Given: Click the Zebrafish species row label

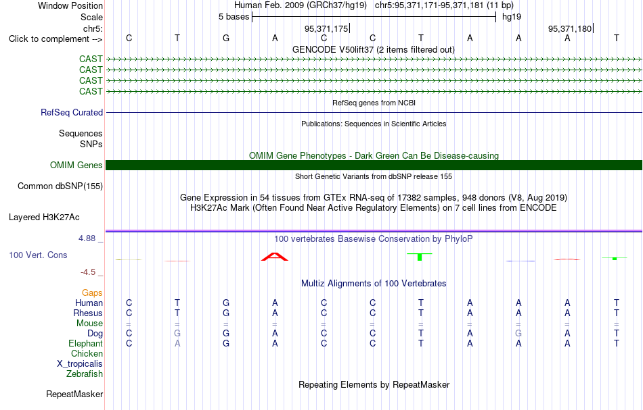Looking at the screenshot, I should pos(85,374).
